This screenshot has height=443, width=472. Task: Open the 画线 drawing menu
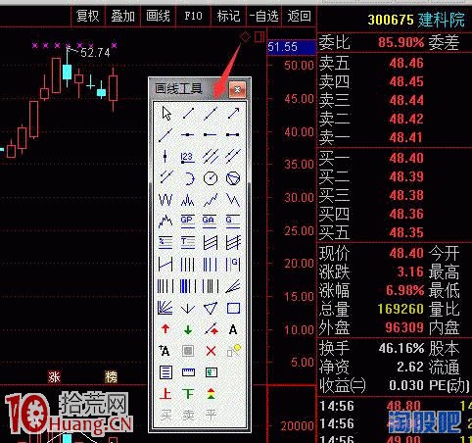pos(158,16)
